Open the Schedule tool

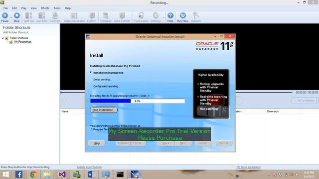click(106, 17)
